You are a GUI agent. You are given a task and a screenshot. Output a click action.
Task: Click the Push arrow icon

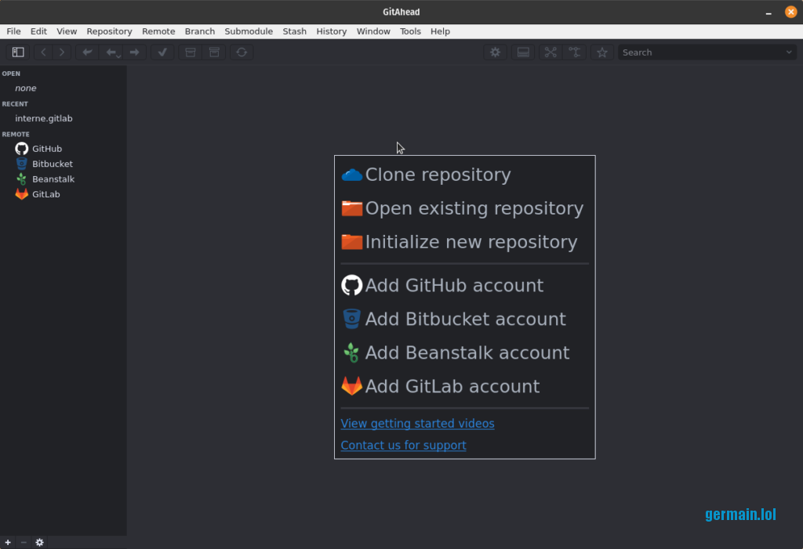coord(134,52)
